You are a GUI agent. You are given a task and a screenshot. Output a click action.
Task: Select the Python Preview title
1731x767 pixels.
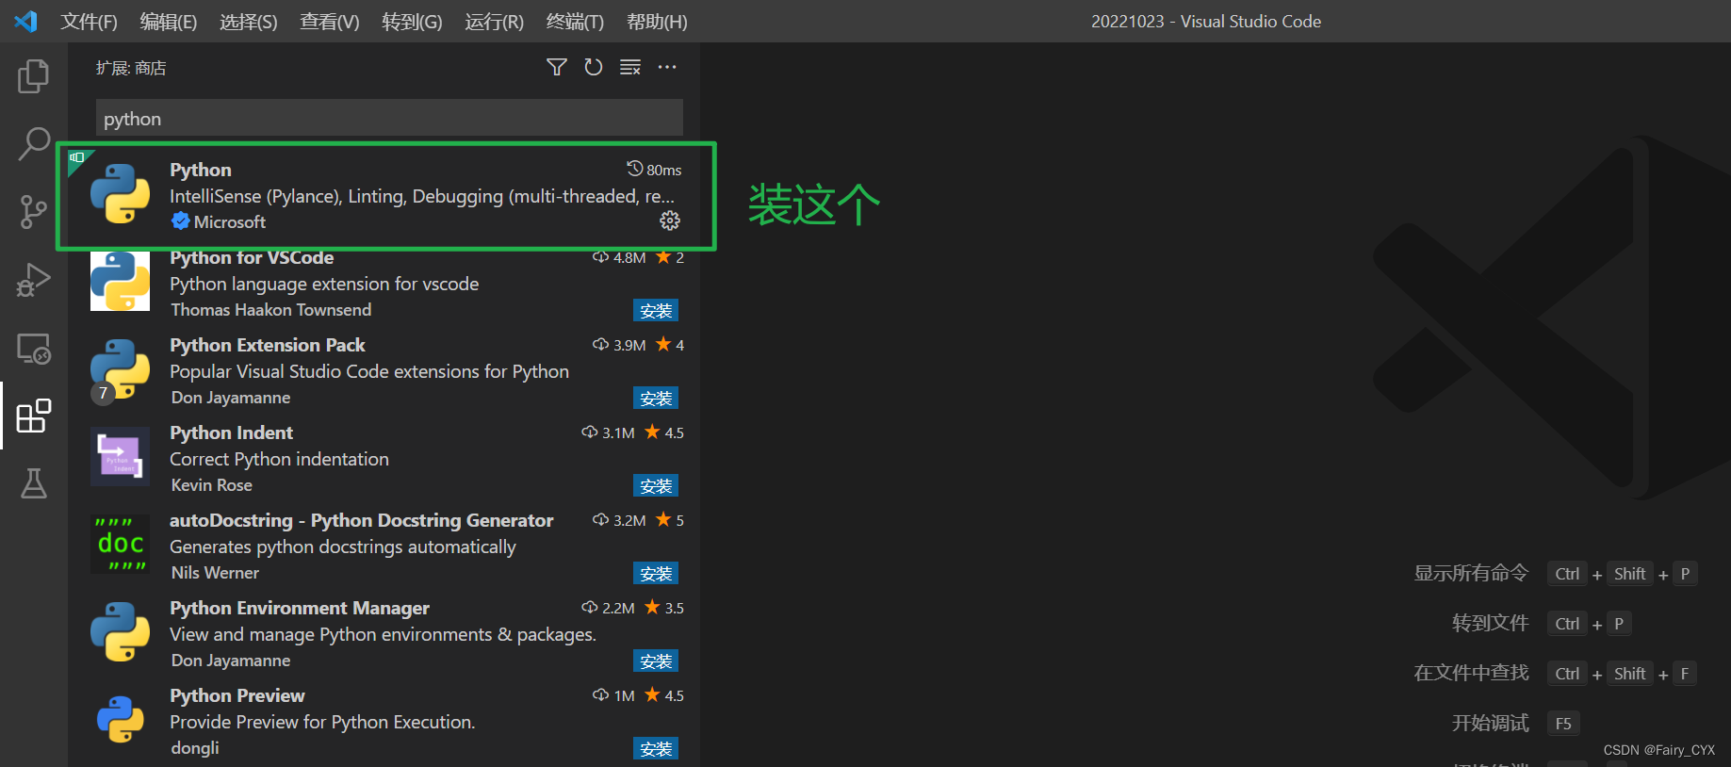tap(237, 695)
